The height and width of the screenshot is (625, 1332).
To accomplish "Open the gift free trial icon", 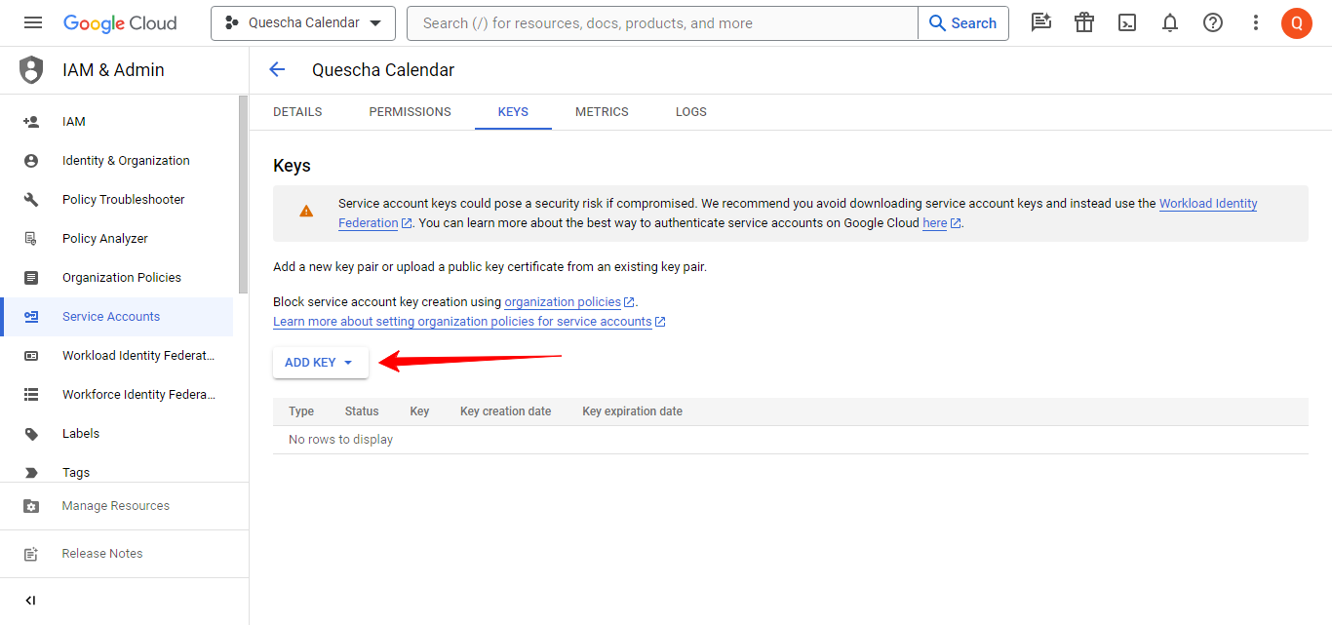I will [x=1084, y=23].
